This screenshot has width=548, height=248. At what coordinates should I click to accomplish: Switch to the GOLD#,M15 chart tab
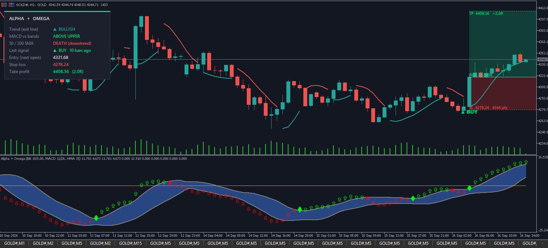point(130,243)
